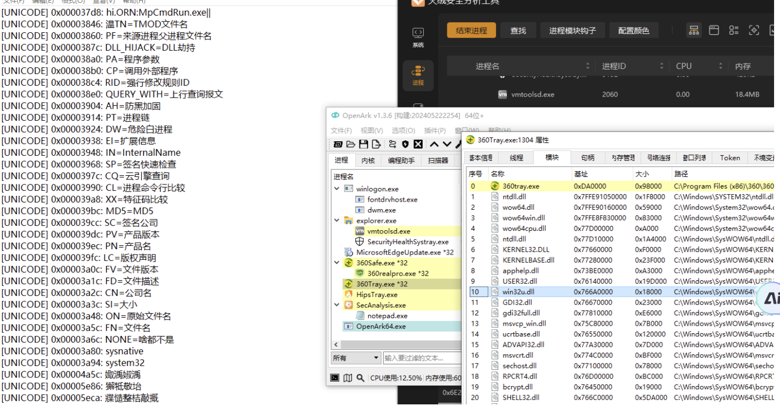780x406 pixels.
Task: Open the console icon in OpenArk status bar
Action: 335,378
